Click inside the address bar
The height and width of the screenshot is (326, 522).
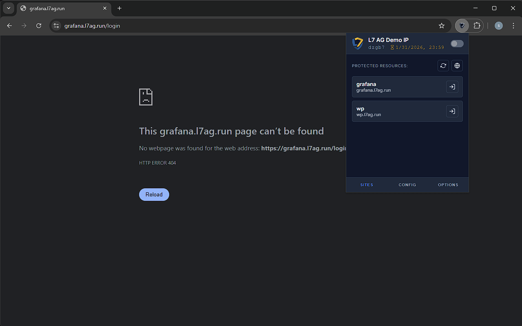tap(163, 25)
